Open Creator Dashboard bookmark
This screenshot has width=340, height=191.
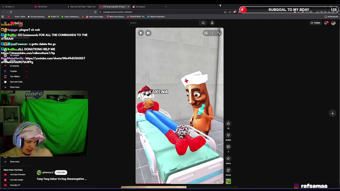point(70,17)
